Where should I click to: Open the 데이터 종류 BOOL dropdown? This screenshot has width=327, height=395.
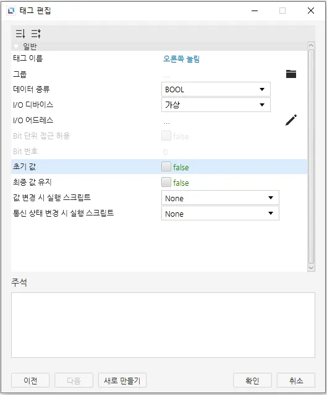coord(216,89)
